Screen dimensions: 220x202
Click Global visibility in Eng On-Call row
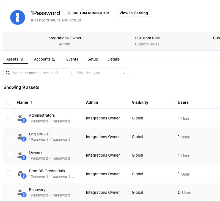coord(137,137)
